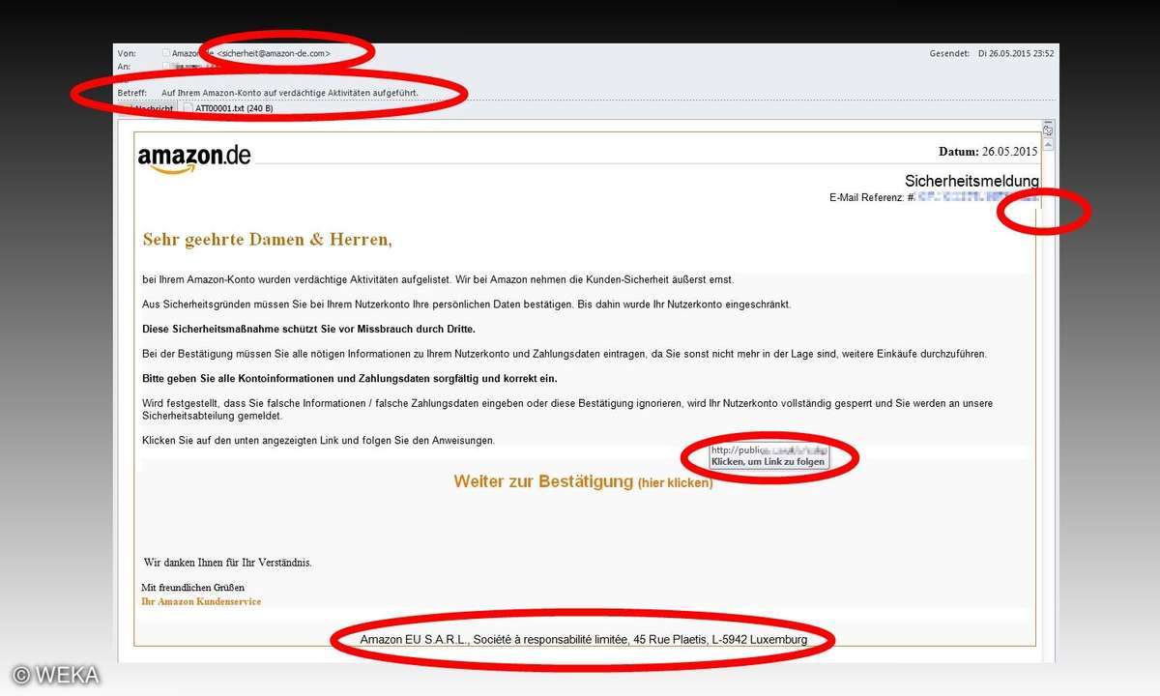Click the bold line 'Diese Sicherheitsmaßnahme schützt Sie vor Missbrauch'

coord(308,329)
